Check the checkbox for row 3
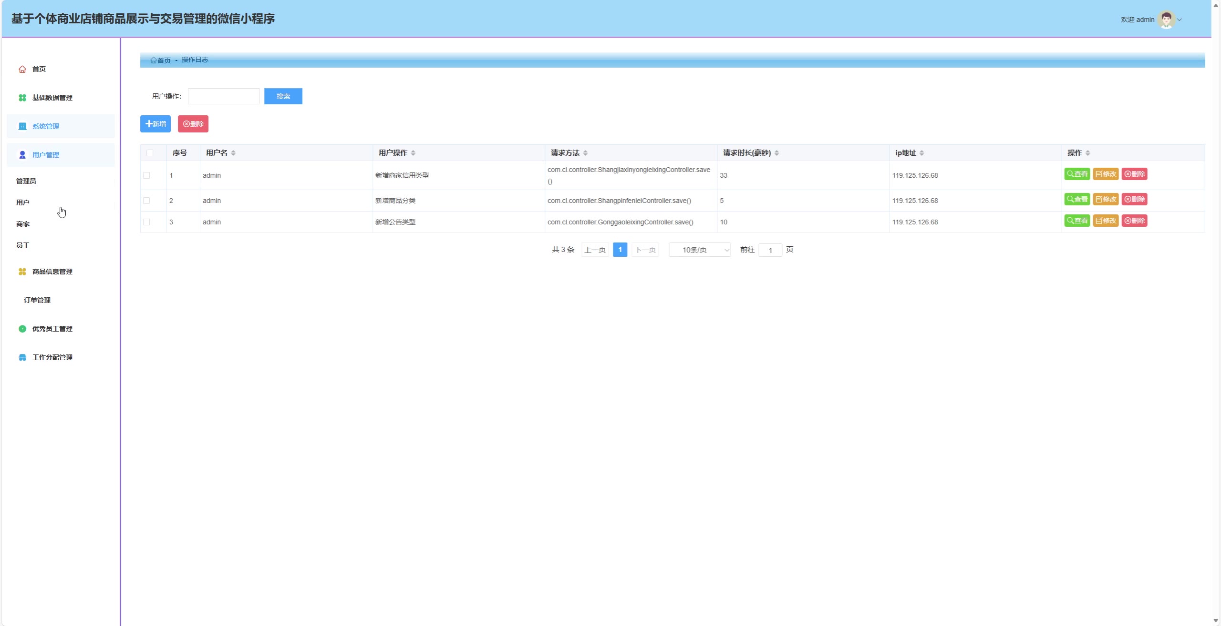Image resolution: width=1221 pixels, height=626 pixels. pos(146,222)
